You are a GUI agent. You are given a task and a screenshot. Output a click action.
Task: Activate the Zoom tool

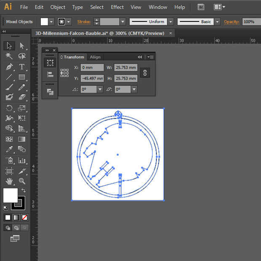tap(22, 181)
